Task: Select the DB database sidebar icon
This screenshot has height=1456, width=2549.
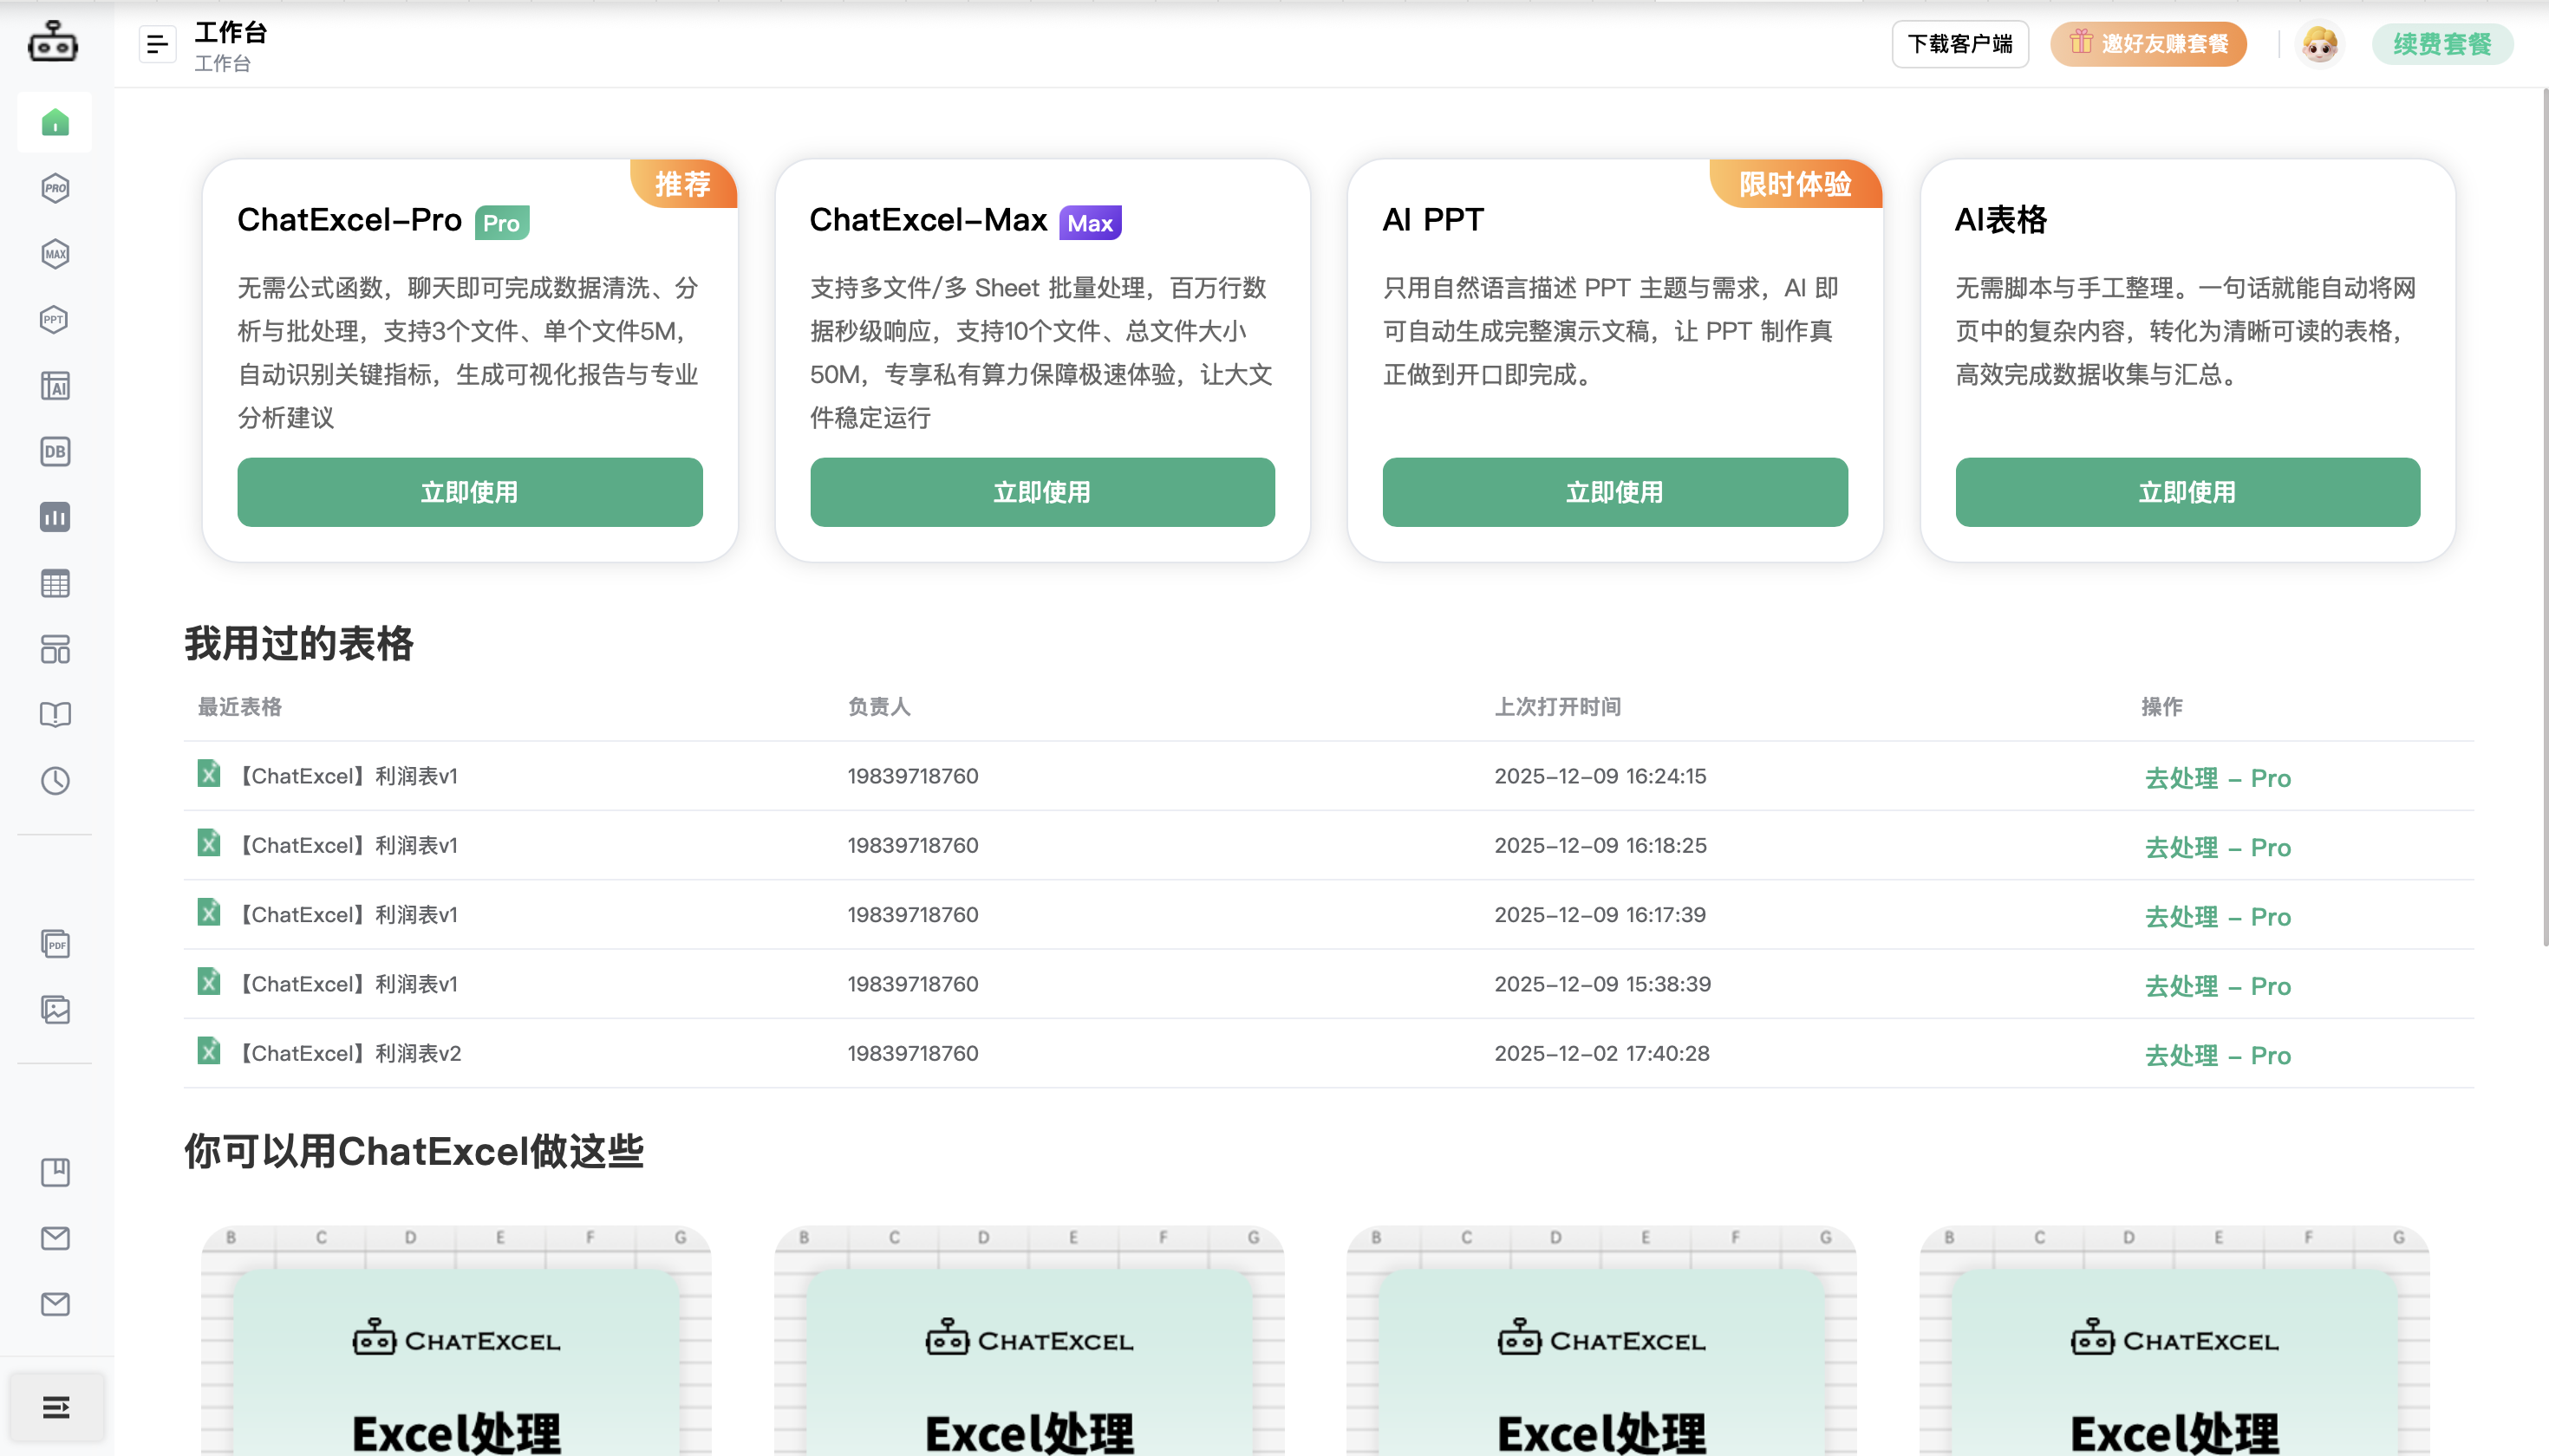Action: point(55,452)
